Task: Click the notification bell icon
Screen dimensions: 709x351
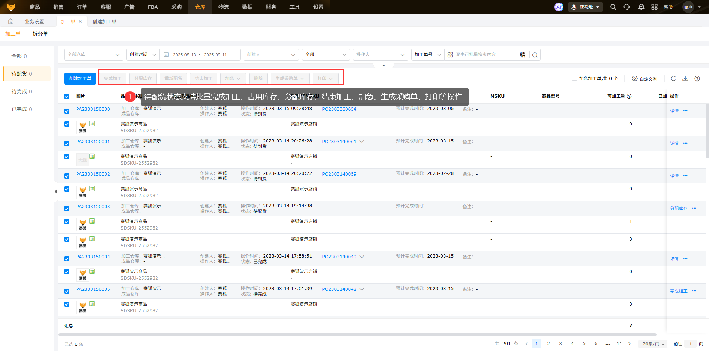Action: click(x=641, y=7)
